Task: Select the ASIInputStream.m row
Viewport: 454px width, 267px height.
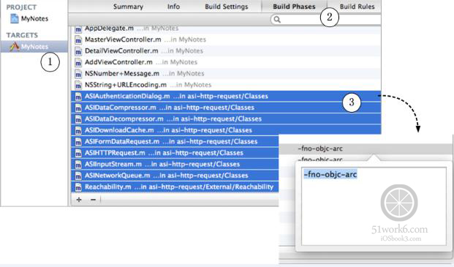Action: 175,164
